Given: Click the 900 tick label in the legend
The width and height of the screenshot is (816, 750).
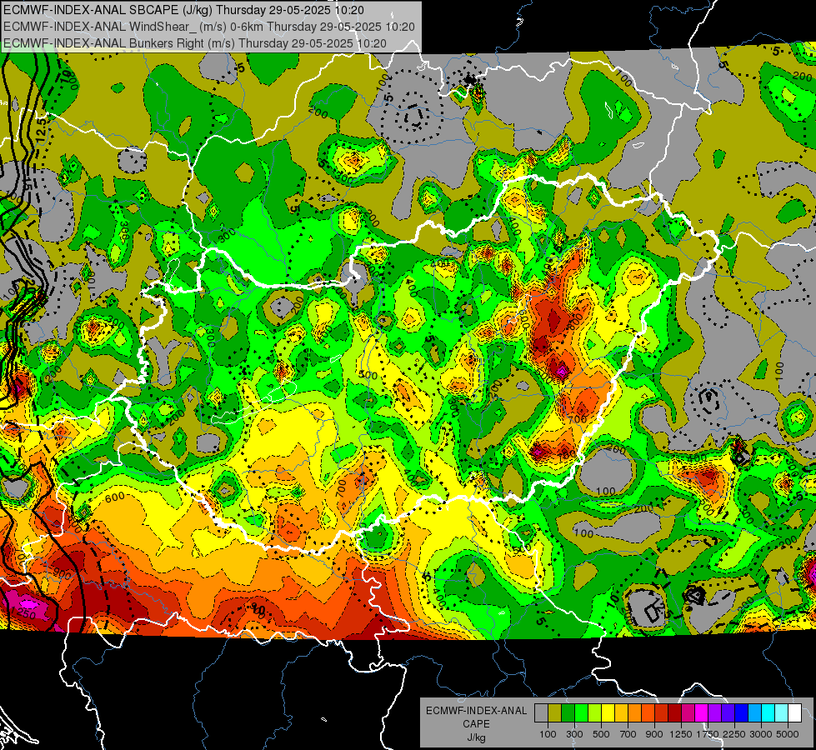Looking at the screenshot, I should click(654, 734).
